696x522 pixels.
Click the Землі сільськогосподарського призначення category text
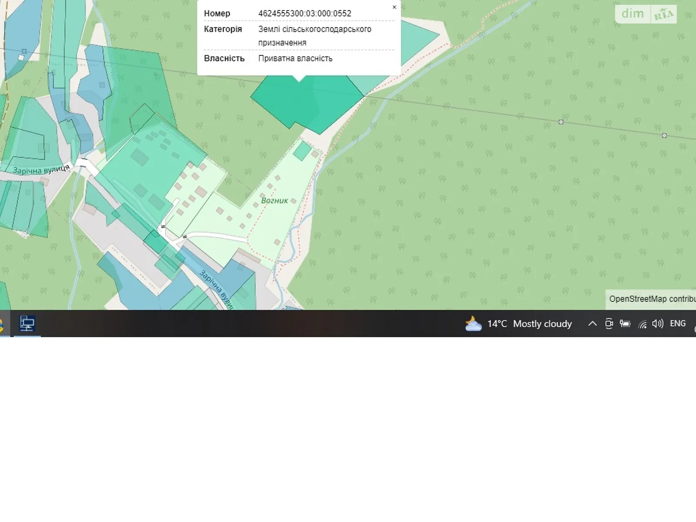coord(315,36)
